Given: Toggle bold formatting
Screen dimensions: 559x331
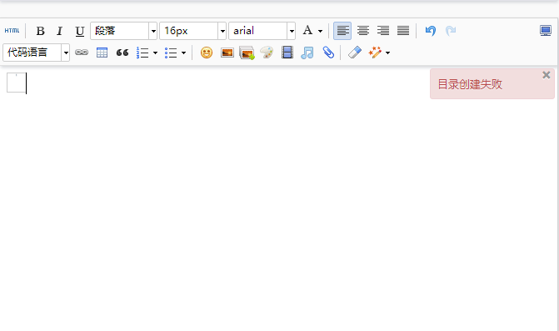Looking at the screenshot, I should pos(40,31).
